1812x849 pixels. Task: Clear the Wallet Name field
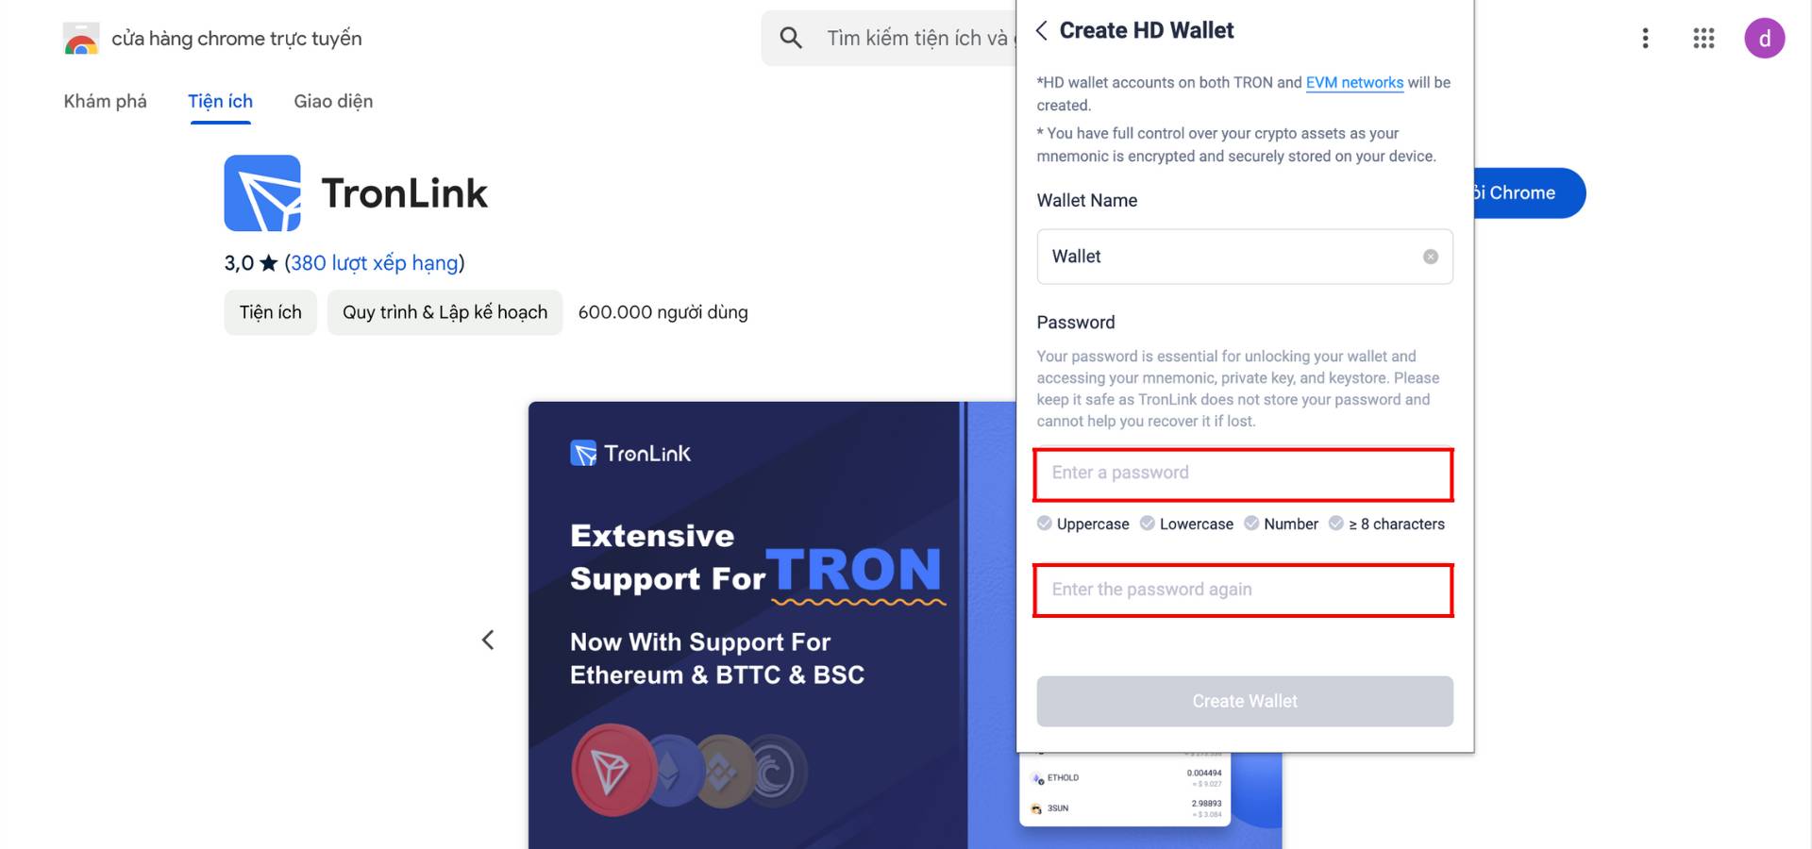(x=1431, y=257)
